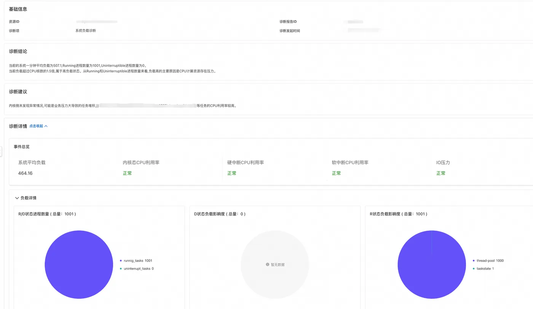The width and height of the screenshot is (533, 309).
Task: Click the thread-pool 1000 legend entry
Action: 488,261
